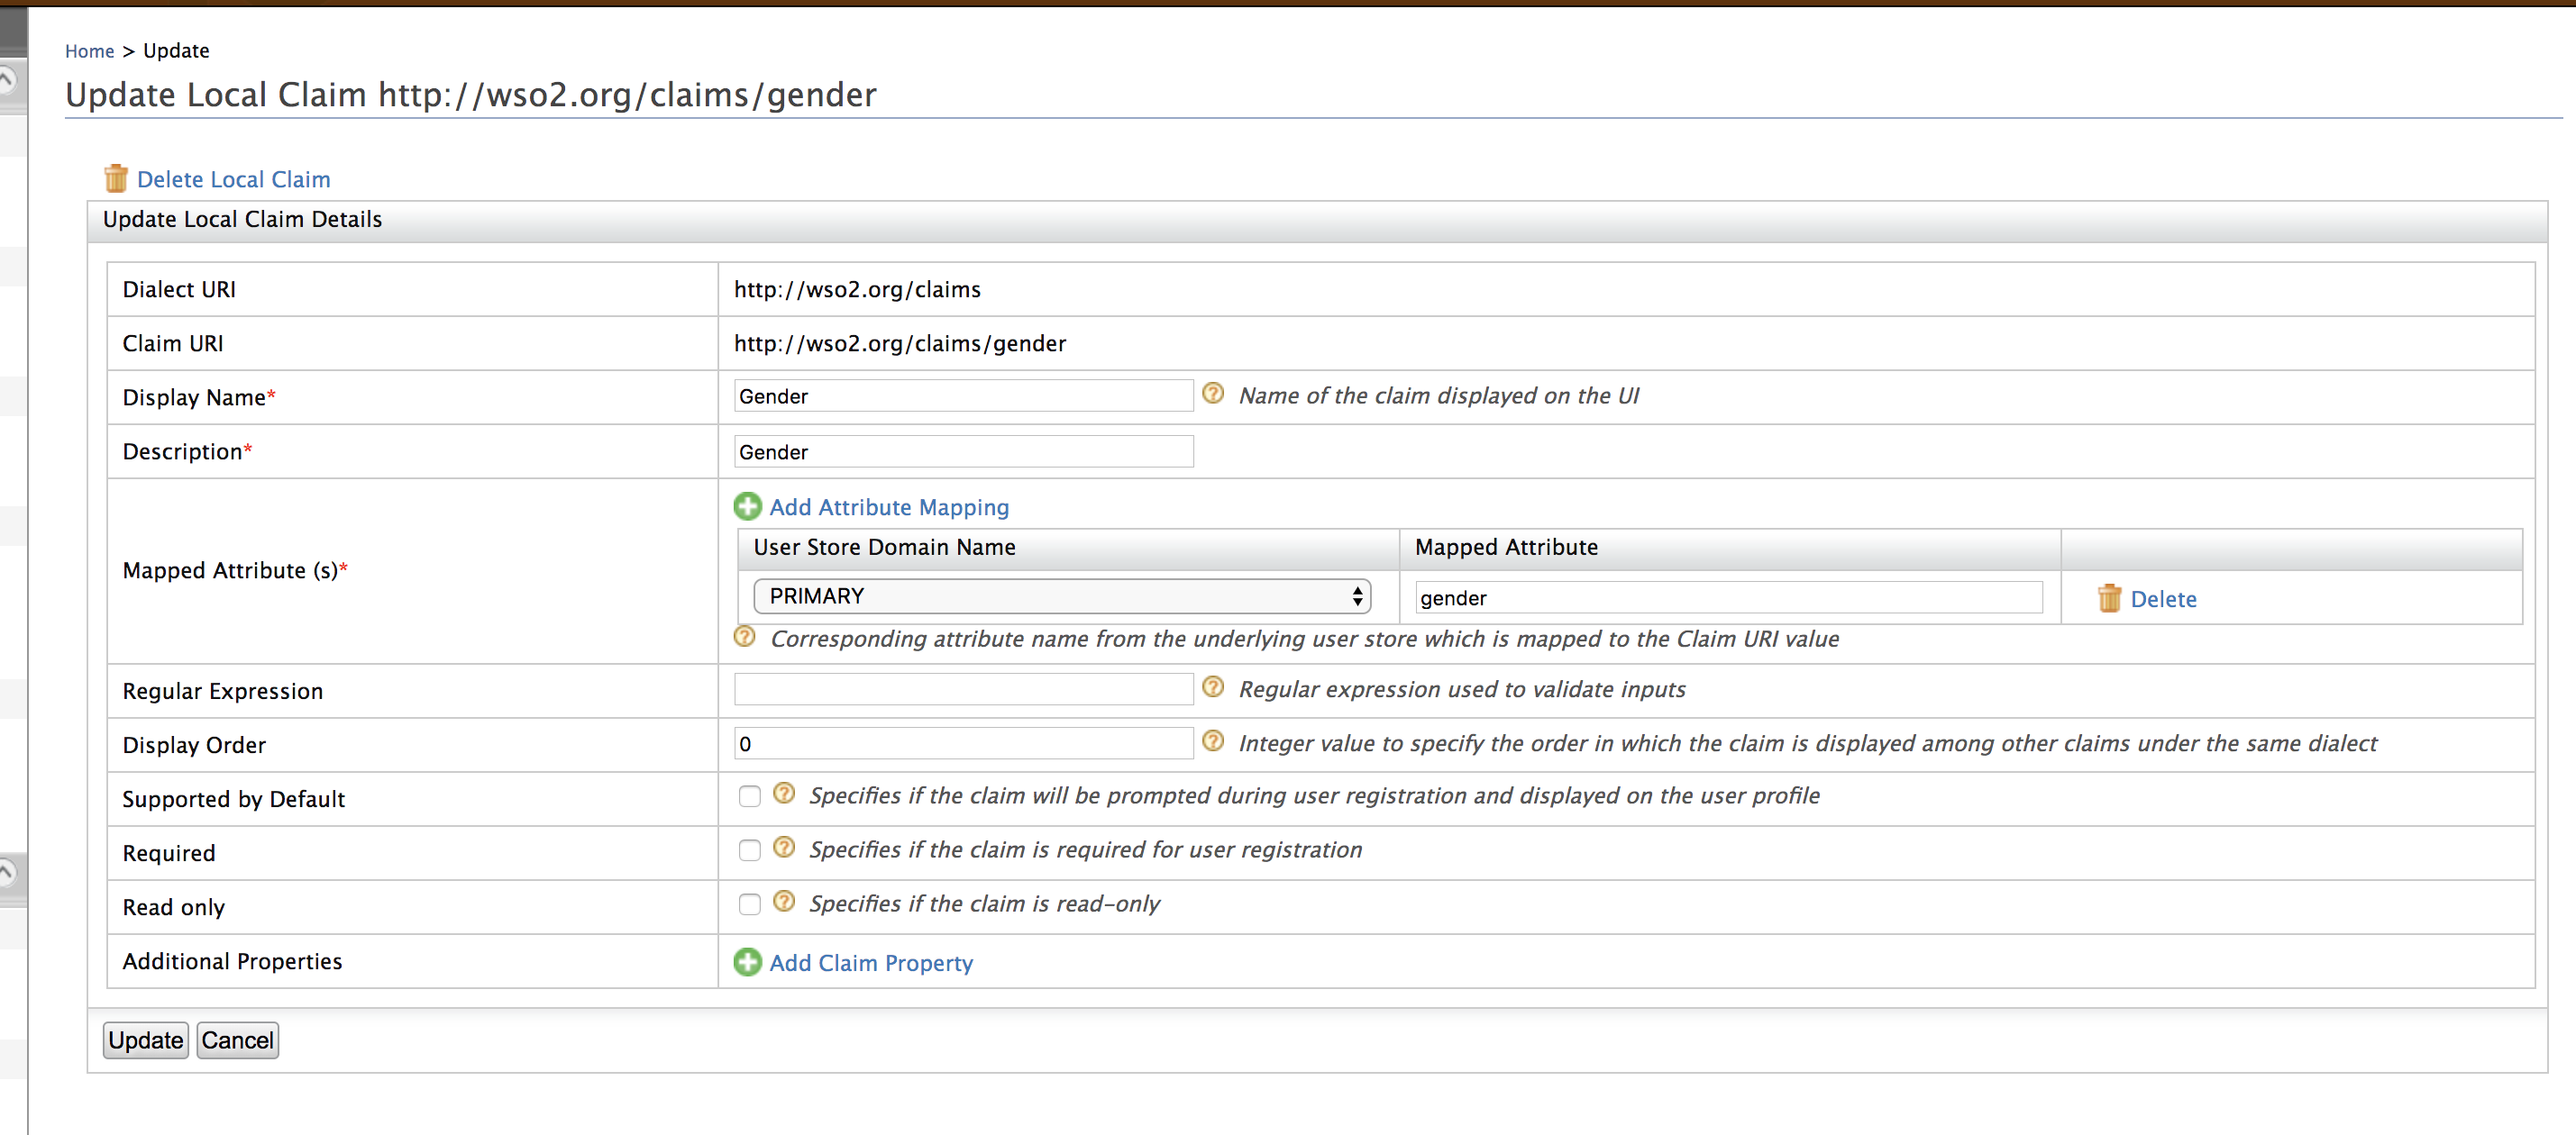Image resolution: width=2576 pixels, height=1135 pixels.
Task: Focus the Display Order input field
Action: 964,743
